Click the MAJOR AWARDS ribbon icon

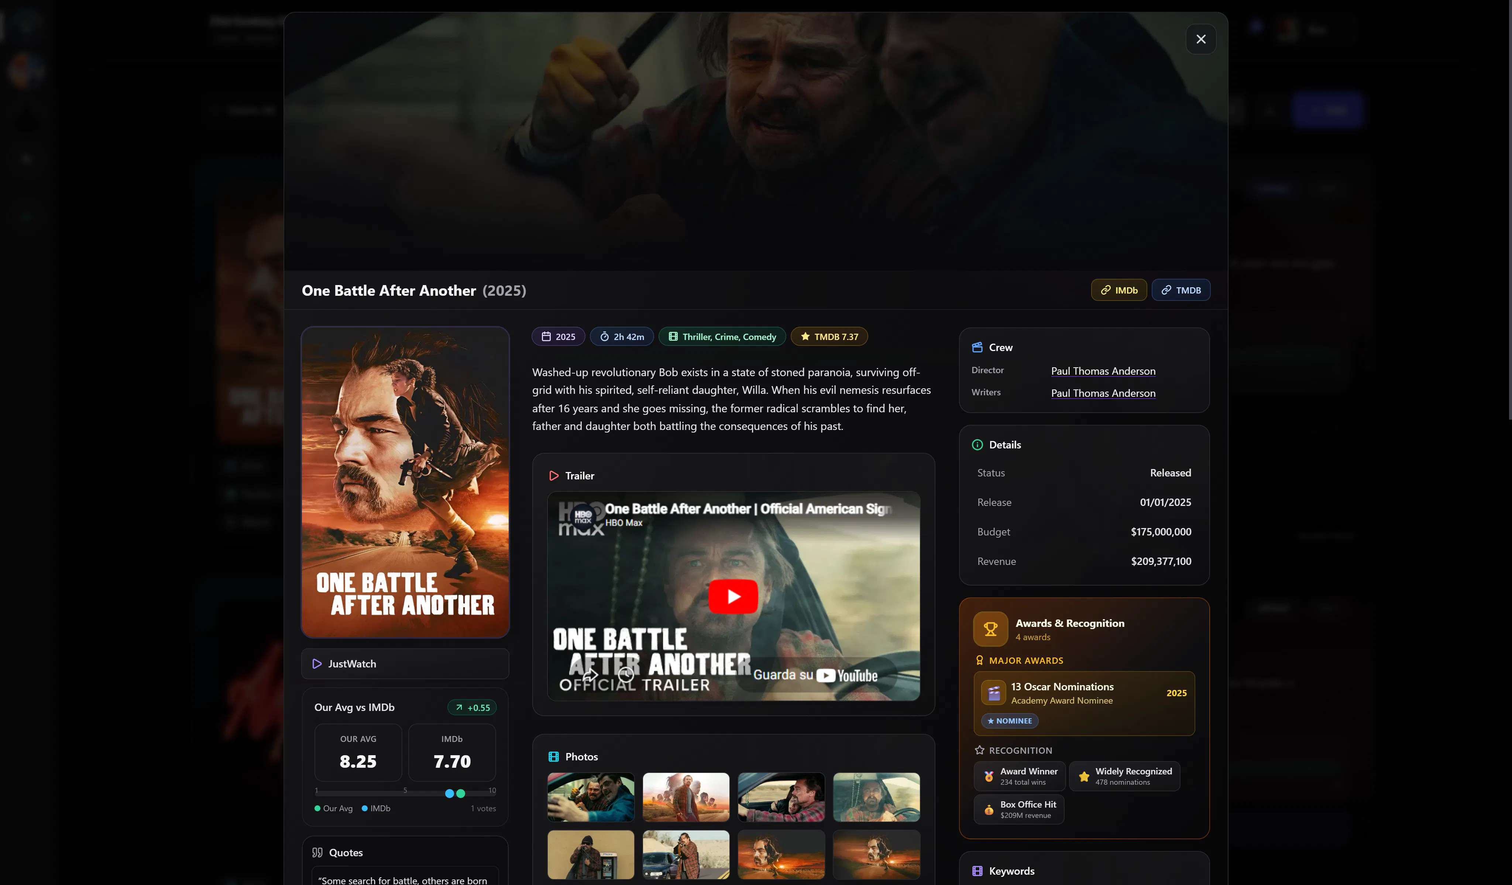point(980,660)
